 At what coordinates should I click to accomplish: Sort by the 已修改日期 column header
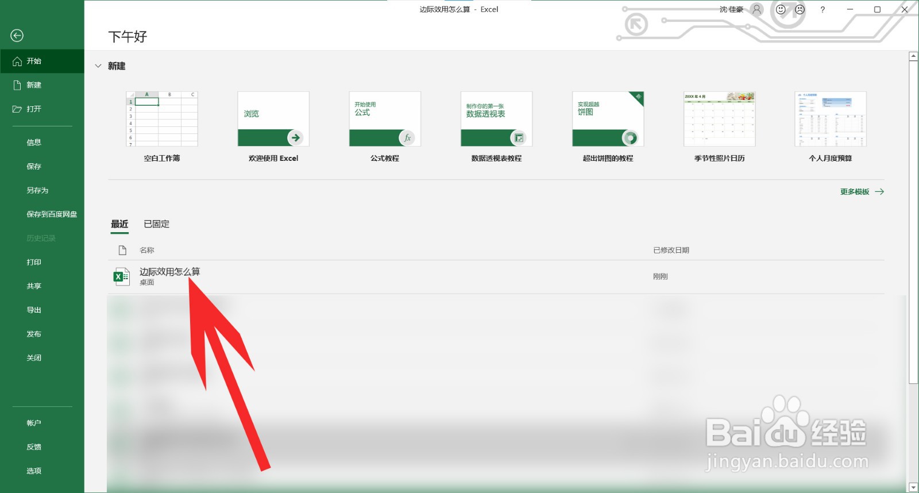click(671, 251)
